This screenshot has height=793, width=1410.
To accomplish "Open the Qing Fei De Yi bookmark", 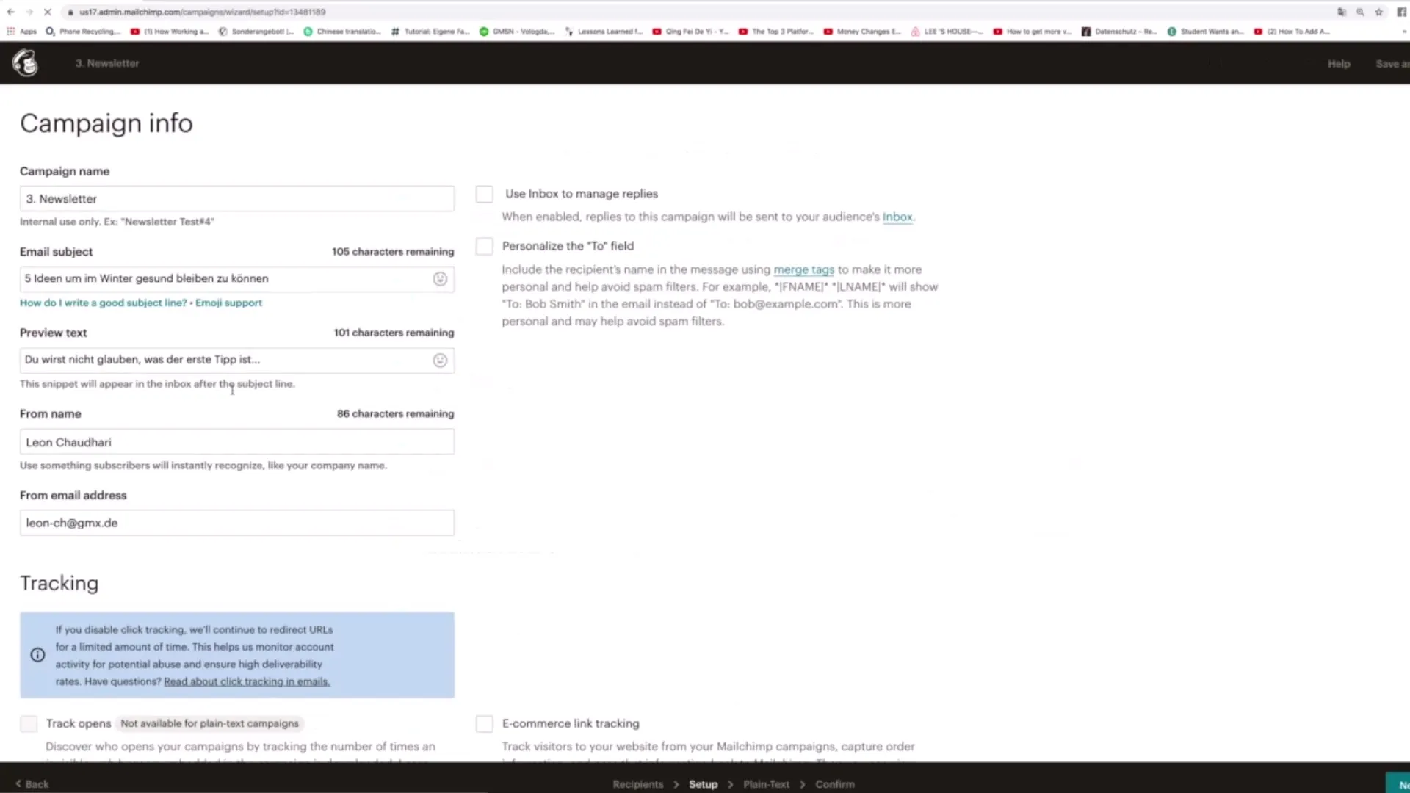I will pyautogui.click(x=691, y=32).
